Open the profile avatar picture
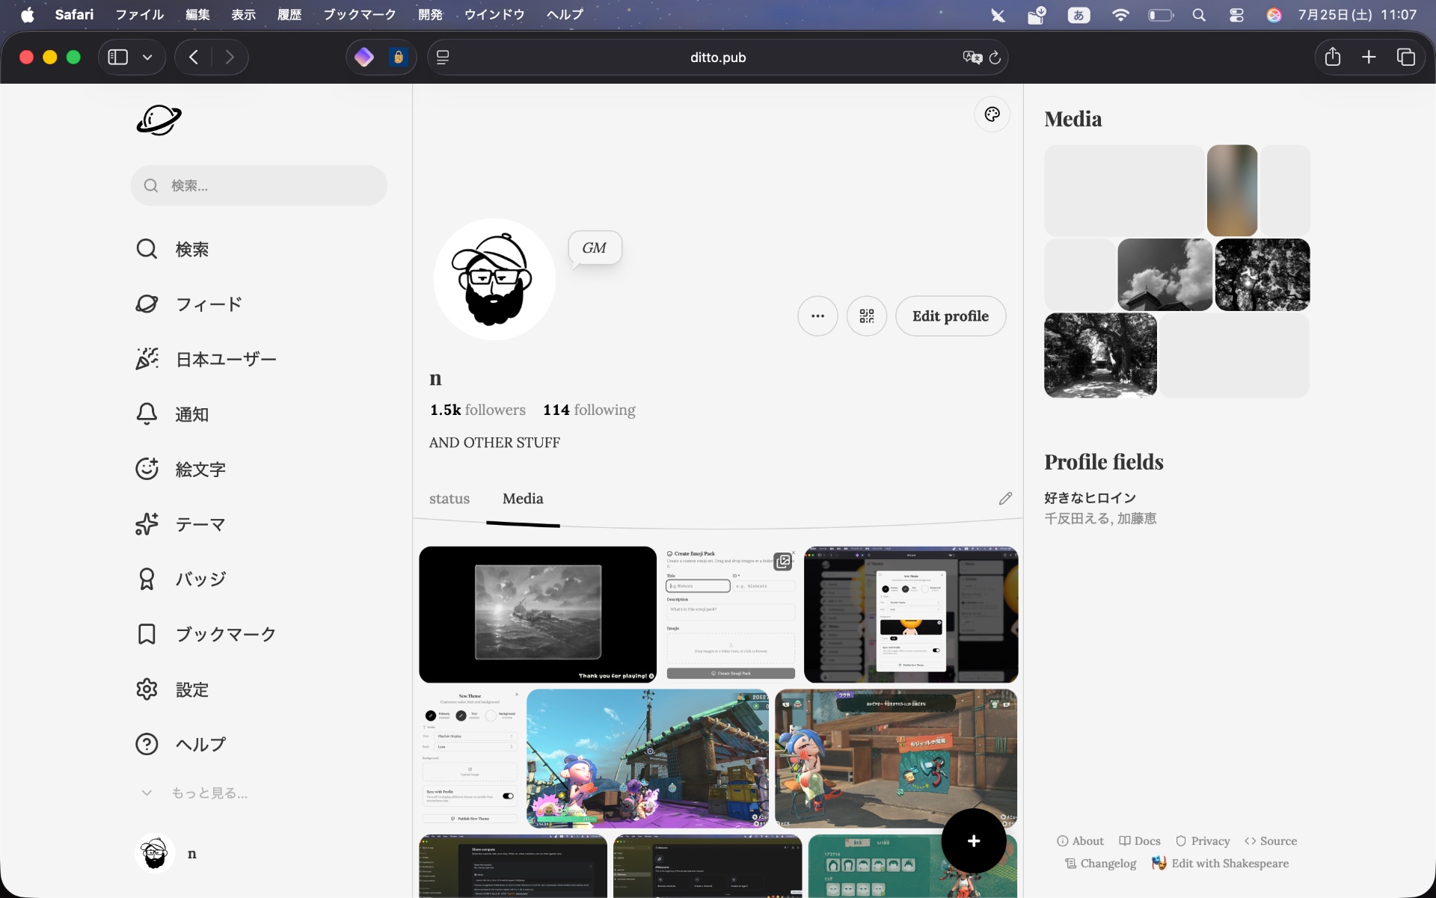Image resolution: width=1436 pixels, height=898 pixels. (494, 280)
